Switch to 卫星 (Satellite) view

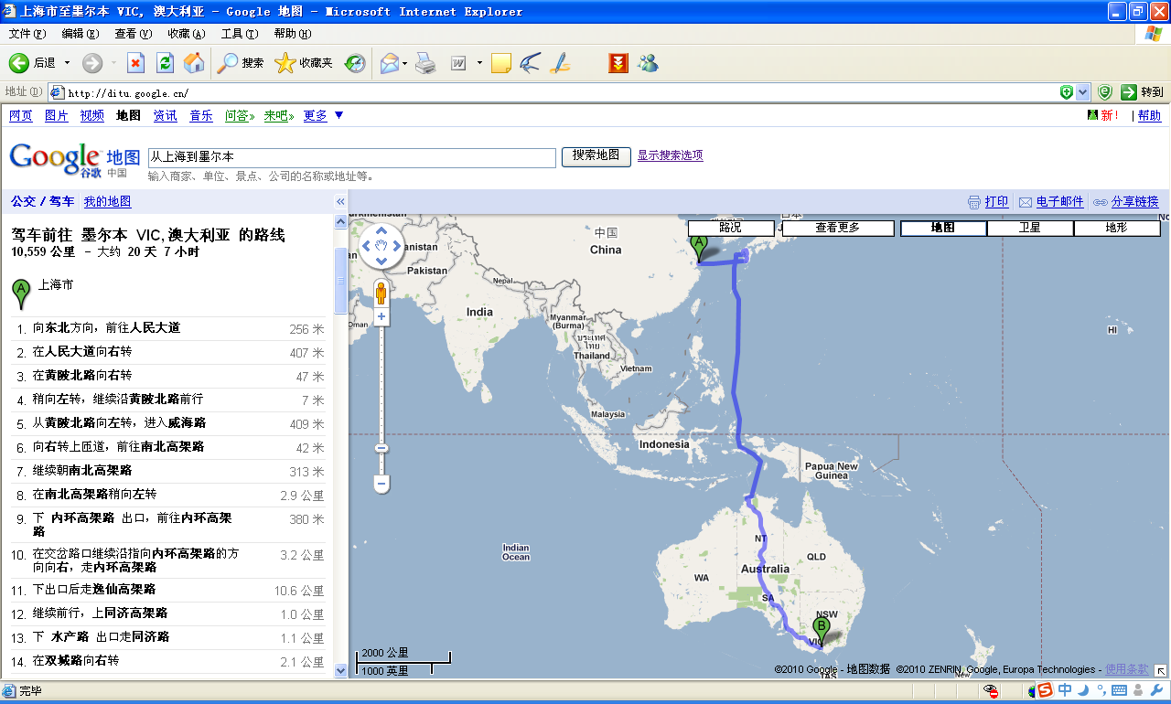click(x=1030, y=228)
